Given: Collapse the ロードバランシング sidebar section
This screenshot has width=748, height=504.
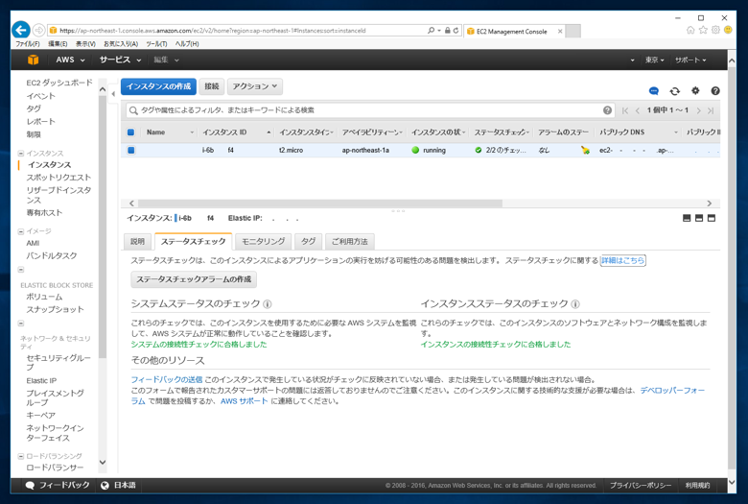Looking at the screenshot, I should coord(20,456).
